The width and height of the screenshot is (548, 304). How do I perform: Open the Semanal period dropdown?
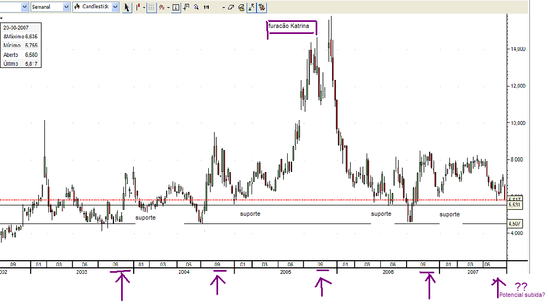click(x=66, y=7)
